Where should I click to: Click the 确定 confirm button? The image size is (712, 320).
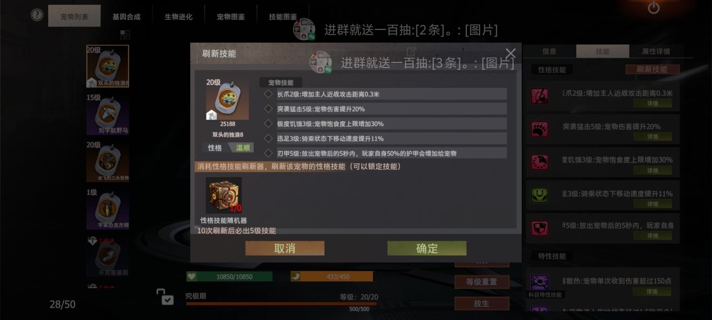click(427, 248)
